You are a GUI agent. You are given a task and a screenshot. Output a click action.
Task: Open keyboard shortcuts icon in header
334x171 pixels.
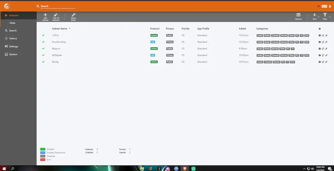tap(324, 6)
